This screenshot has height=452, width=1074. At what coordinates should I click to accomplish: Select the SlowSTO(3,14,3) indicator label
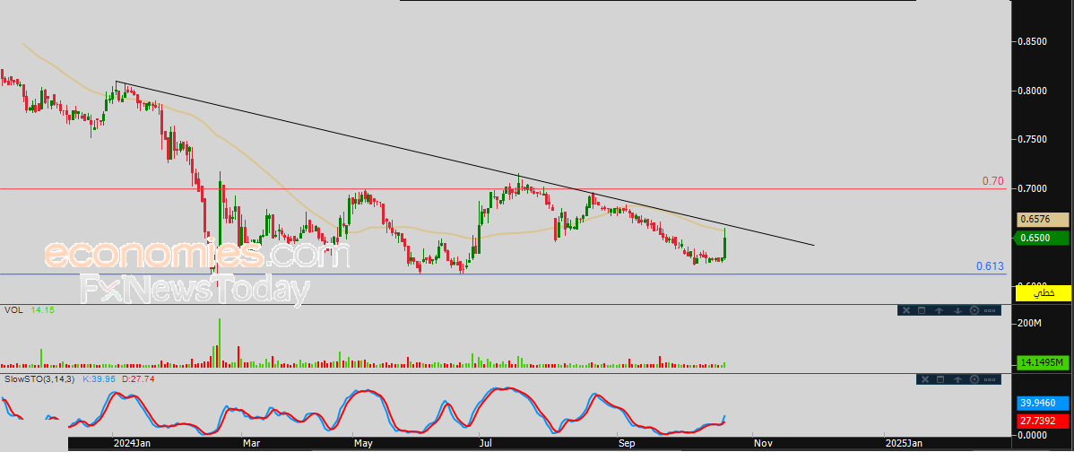coord(39,378)
